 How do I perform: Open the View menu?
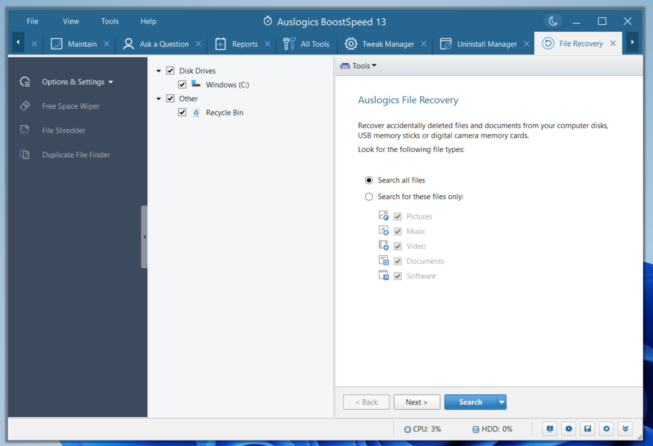click(70, 20)
